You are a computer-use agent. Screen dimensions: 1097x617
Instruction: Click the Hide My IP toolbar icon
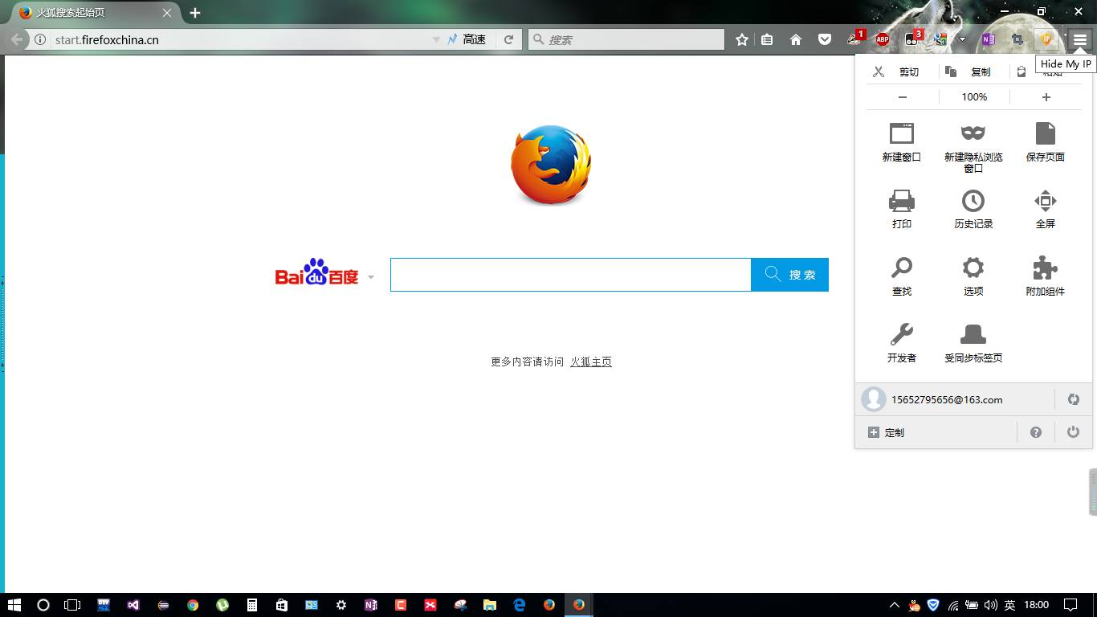1046,39
